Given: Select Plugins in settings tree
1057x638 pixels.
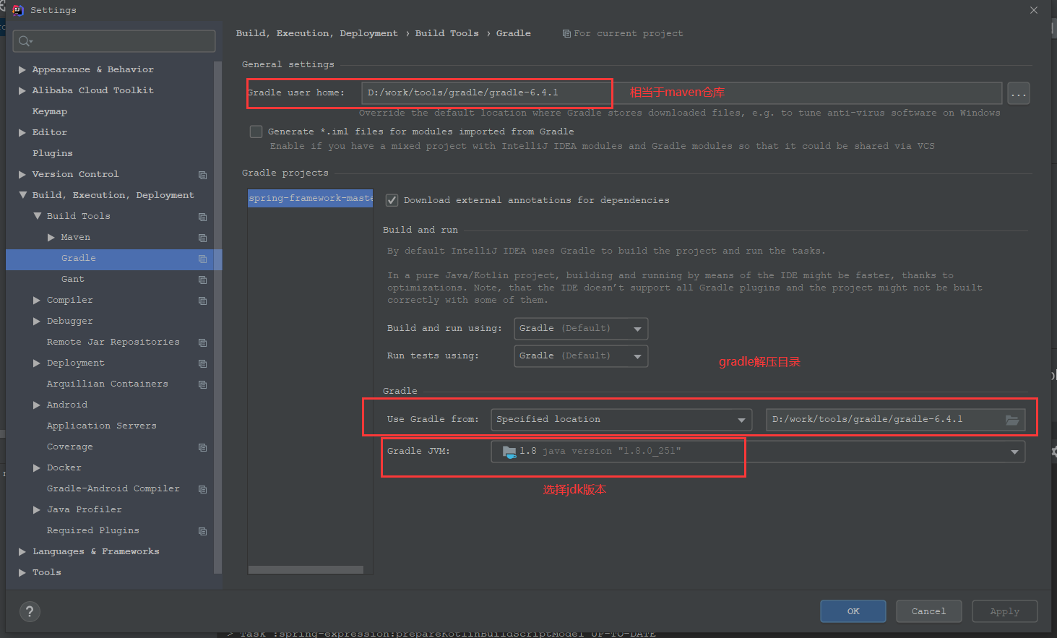Looking at the screenshot, I should tap(53, 153).
